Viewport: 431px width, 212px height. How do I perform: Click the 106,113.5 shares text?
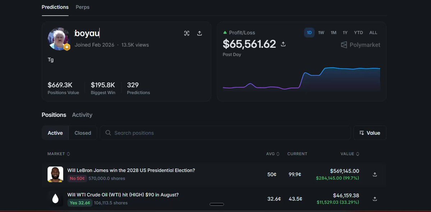coord(111,203)
